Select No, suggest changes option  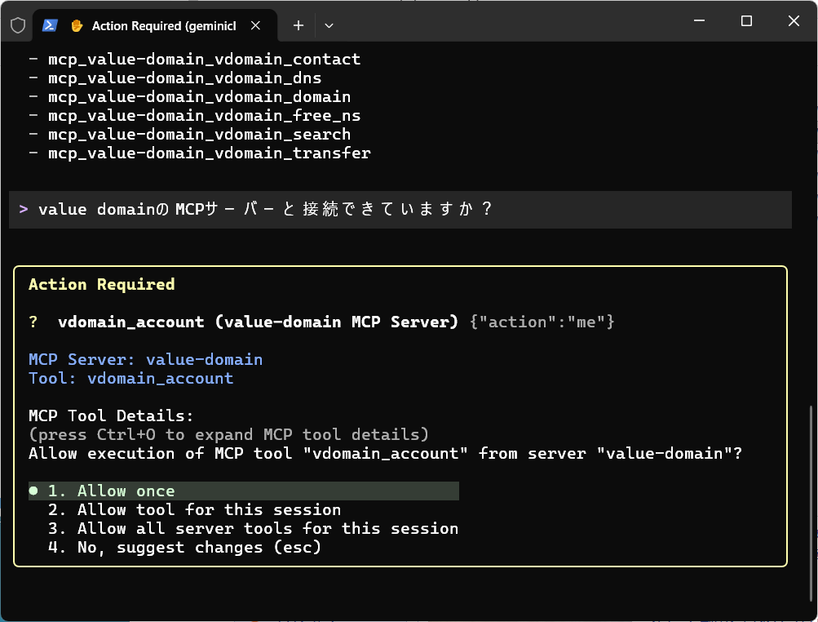click(184, 548)
